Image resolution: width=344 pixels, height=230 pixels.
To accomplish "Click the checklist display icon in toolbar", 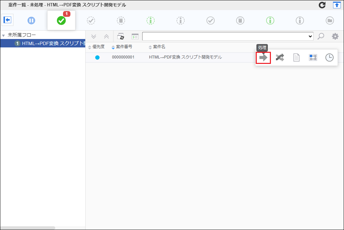I will tap(135, 36).
